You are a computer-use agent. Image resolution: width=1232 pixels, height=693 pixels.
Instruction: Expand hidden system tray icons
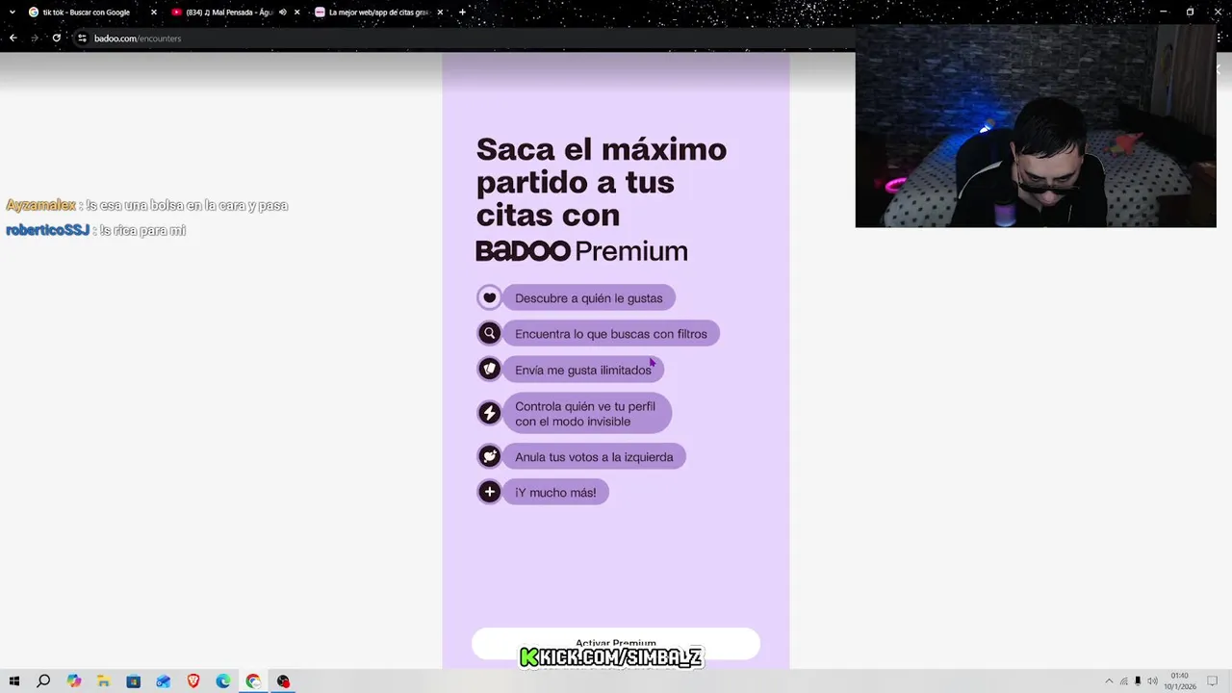[x=1109, y=681]
